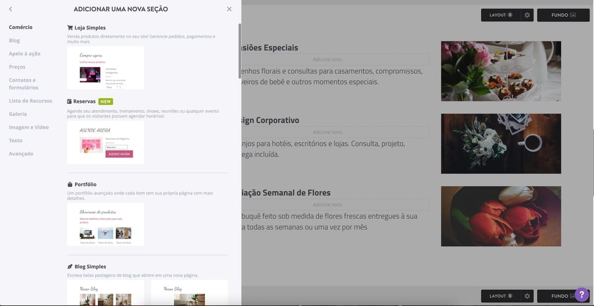Select the Comércio category
The height and width of the screenshot is (306, 594).
pos(21,27)
